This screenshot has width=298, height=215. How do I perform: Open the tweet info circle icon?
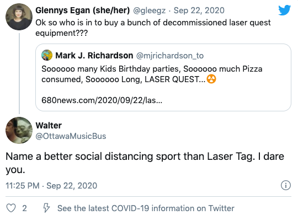tap(286, 185)
